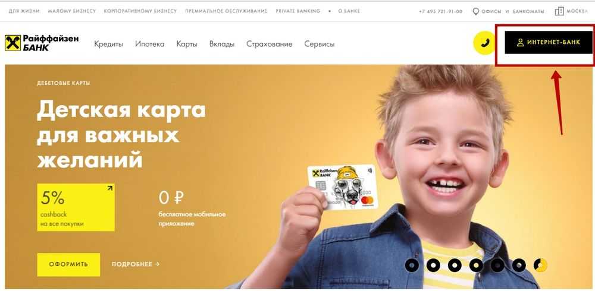This screenshot has height=291, width=595.
Task: Switch to Малому бизнесу section
Action: pos(72,11)
